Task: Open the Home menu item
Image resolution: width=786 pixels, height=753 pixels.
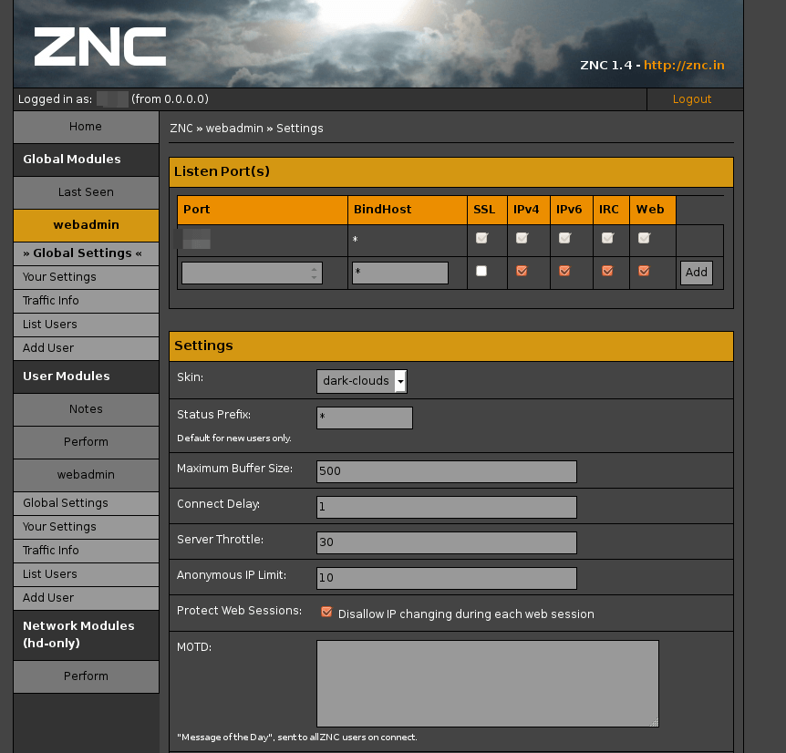Action: 86,127
